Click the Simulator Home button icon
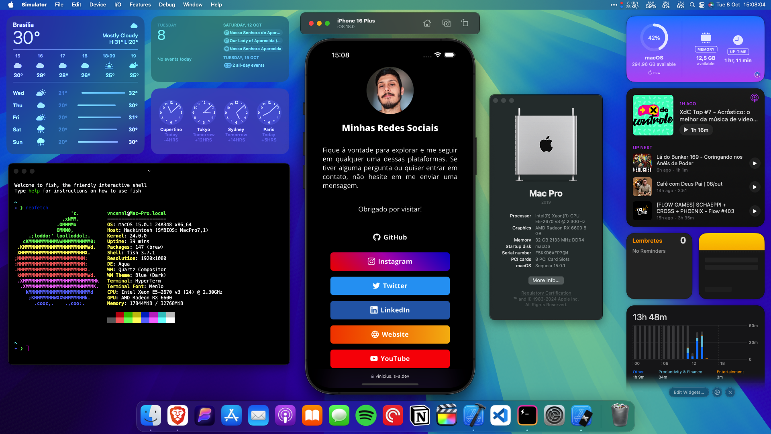 (427, 23)
